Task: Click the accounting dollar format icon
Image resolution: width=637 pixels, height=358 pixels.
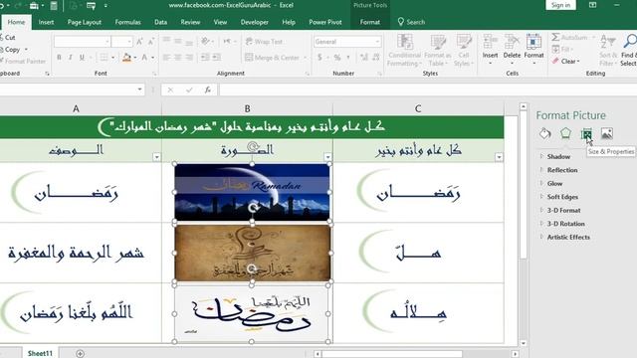Action: coord(319,58)
